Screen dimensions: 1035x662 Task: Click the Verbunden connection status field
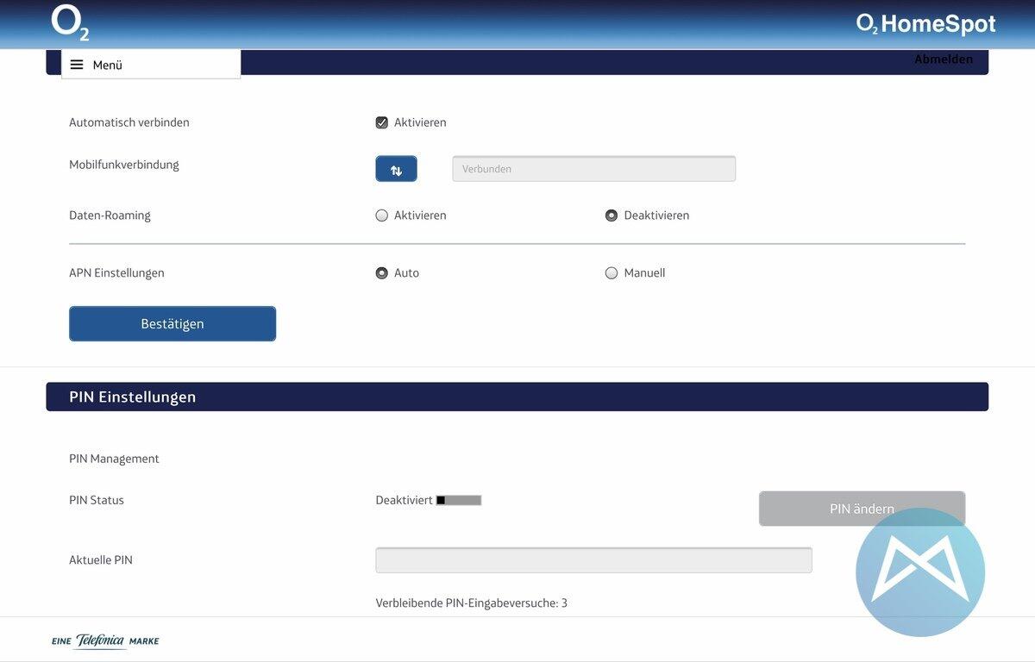point(593,169)
